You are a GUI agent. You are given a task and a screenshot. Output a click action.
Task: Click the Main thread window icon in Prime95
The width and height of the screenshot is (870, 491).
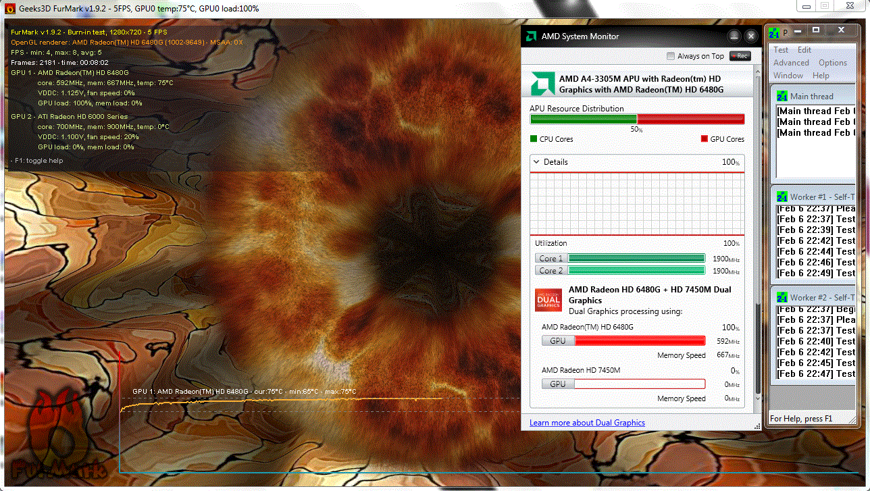tap(782, 97)
